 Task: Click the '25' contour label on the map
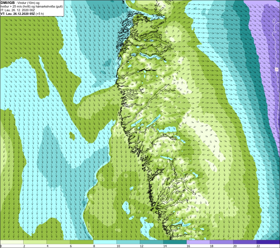tap(276, 70)
